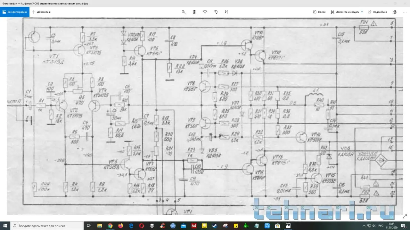Launch Opera browser from the taskbar
Image resolution: width=410 pixels, height=230 pixels.
pos(142,226)
